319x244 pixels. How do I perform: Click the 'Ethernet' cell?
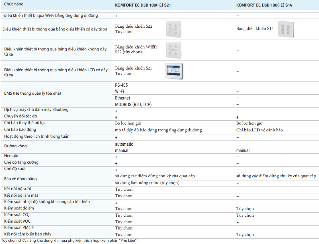tap(122, 98)
